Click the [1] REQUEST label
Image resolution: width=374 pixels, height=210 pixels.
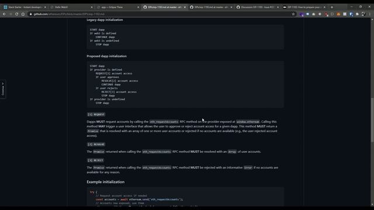point(96,114)
